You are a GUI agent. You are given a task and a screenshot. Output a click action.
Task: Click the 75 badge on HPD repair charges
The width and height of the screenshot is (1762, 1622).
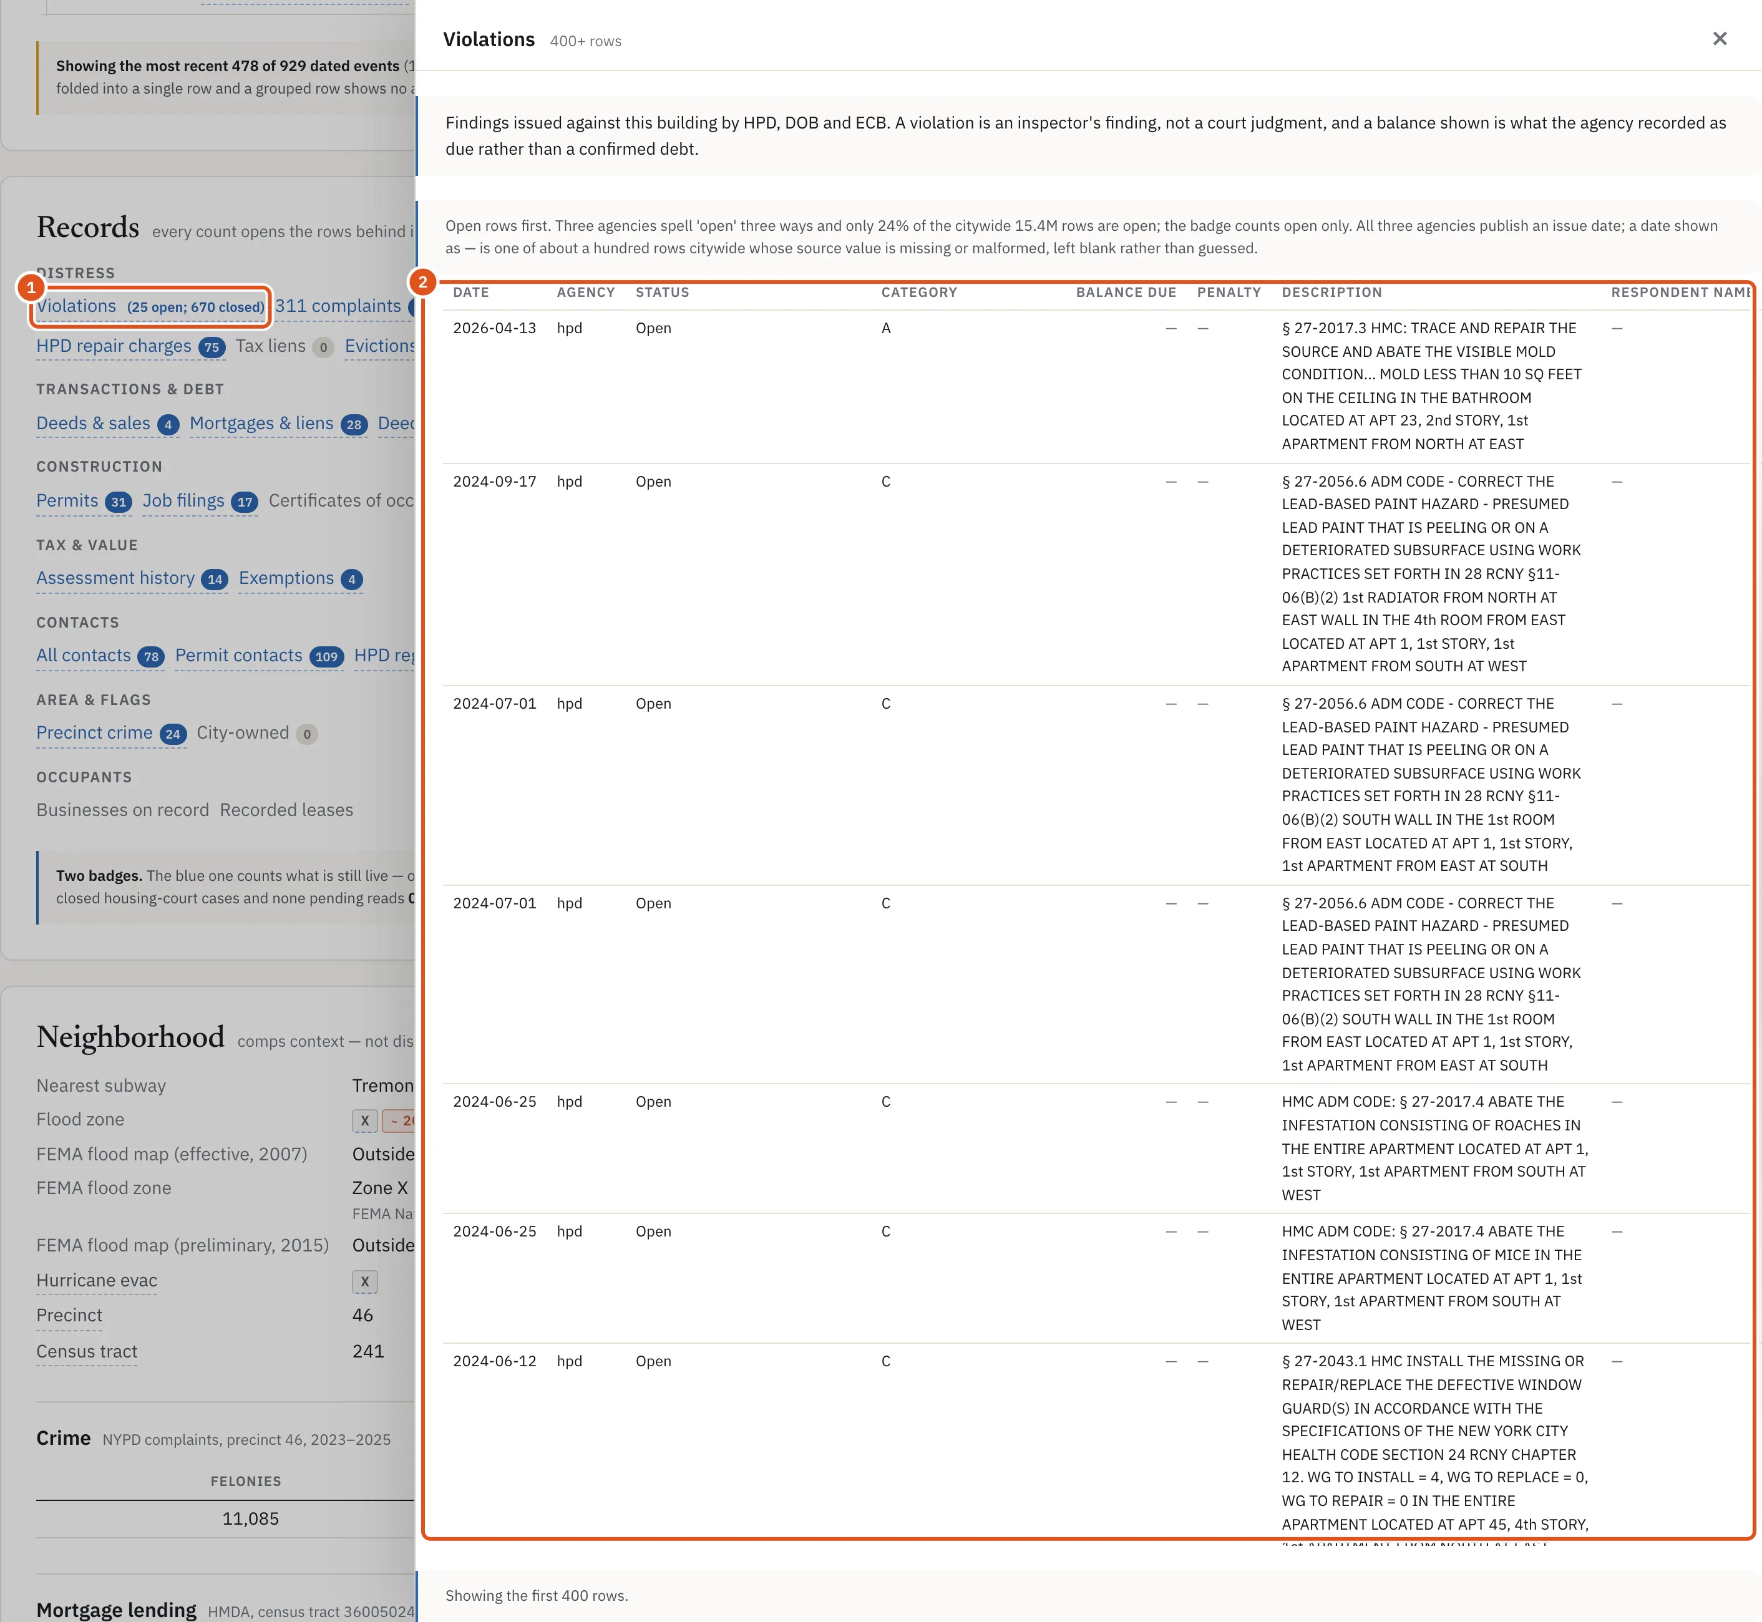pyautogui.click(x=212, y=347)
